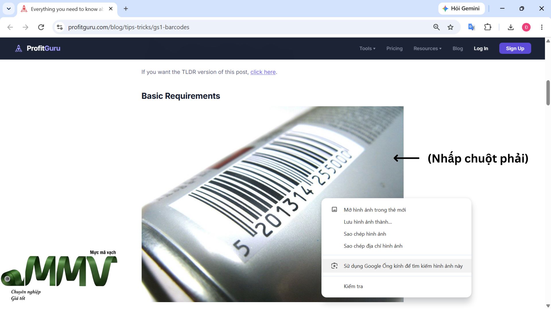Minimize the browser window
The image size is (551, 309).
pyautogui.click(x=502, y=9)
